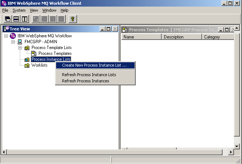Click the Tile vertically toolbar icon
The height and width of the screenshot is (164, 242).
[x=25, y=19]
